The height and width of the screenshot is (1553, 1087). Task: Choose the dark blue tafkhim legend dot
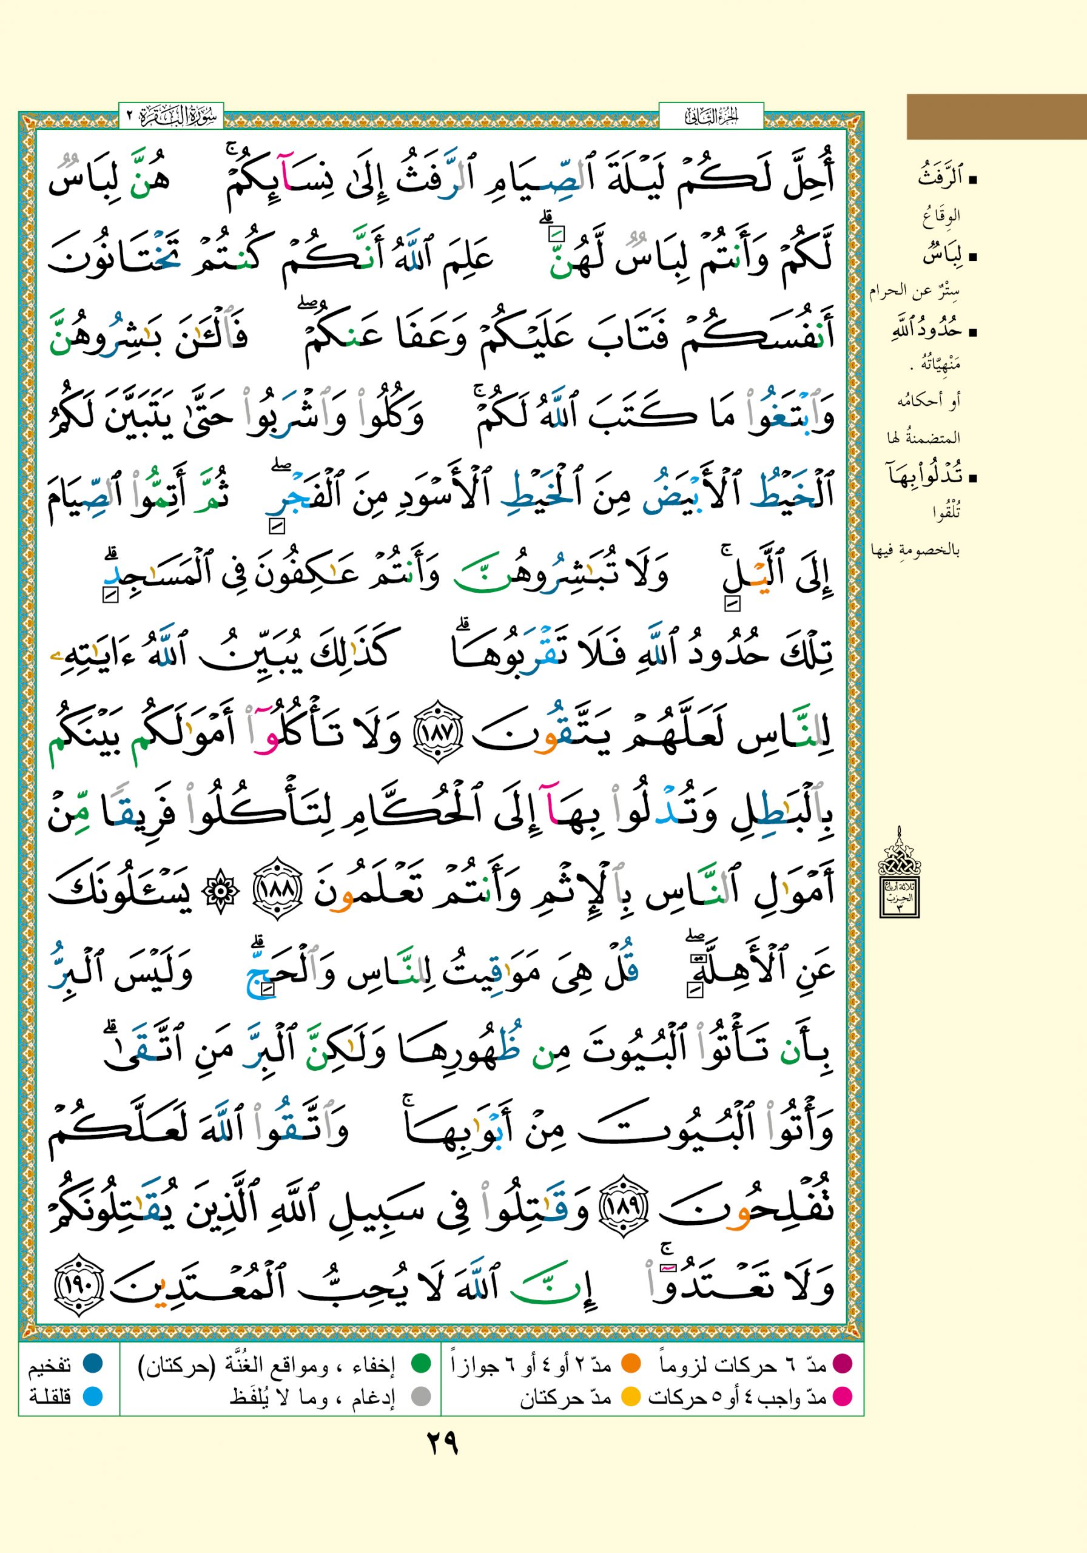point(92,1364)
